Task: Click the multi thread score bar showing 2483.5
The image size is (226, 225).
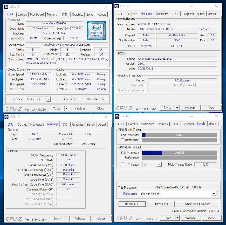Action: [x=179, y=152]
